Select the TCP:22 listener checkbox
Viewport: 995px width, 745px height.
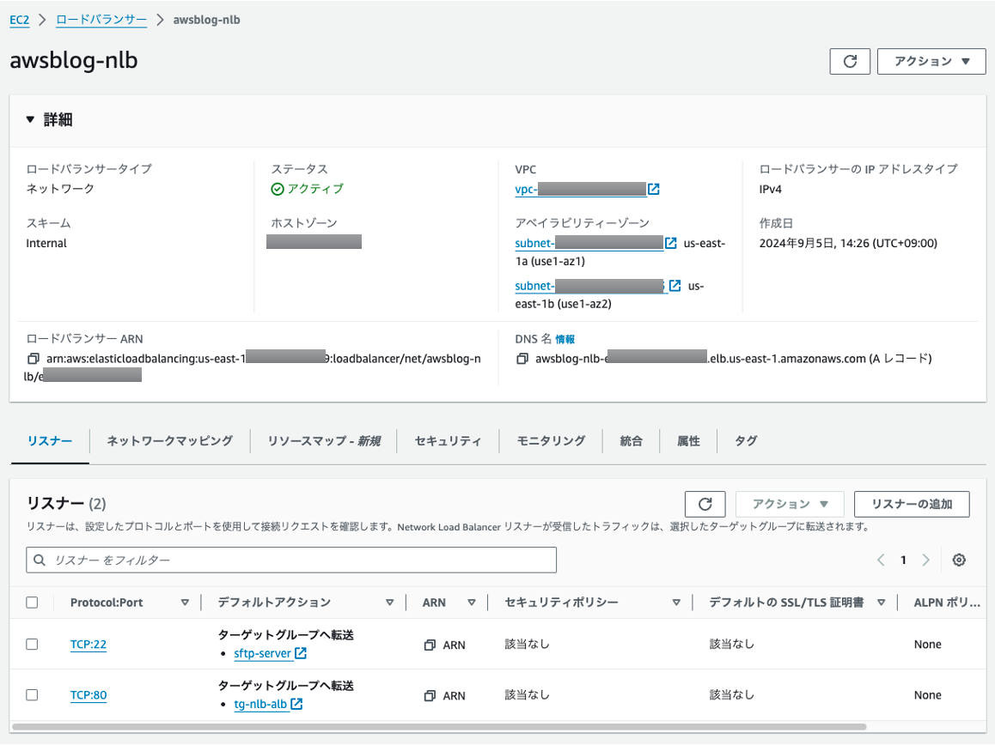pos(32,645)
